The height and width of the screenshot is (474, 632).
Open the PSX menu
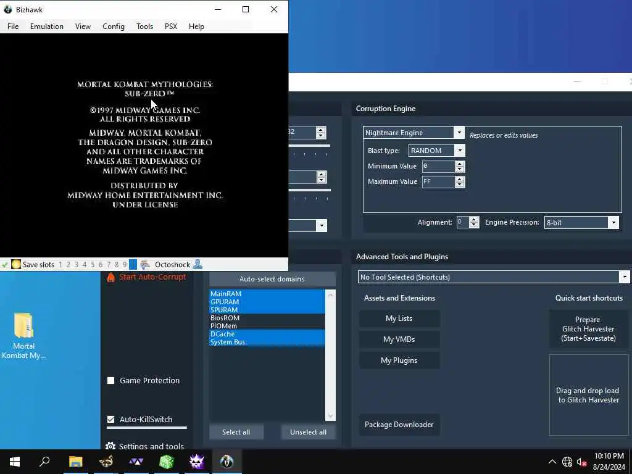tap(171, 26)
